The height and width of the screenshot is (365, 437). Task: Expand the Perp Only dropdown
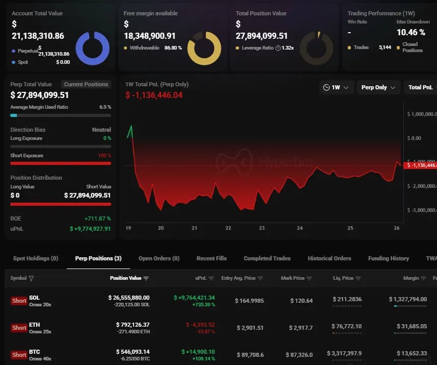coord(378,87)
